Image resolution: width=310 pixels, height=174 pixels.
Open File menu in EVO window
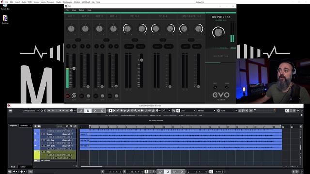[x=67, y=10]
